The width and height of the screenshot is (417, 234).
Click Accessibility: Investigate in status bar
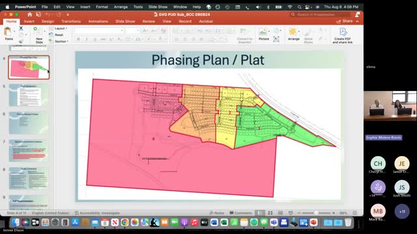97,213
